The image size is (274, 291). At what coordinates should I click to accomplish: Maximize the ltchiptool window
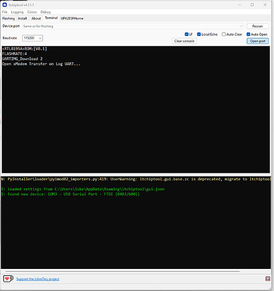[252, 5]
